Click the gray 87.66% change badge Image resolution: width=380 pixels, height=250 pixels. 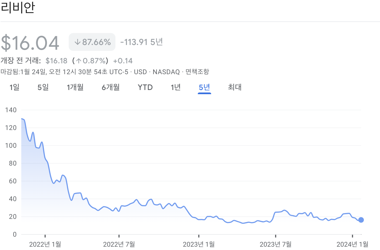tap(92, 42)
